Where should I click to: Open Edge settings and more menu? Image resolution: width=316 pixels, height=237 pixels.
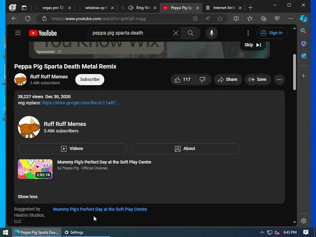[291, 19]
